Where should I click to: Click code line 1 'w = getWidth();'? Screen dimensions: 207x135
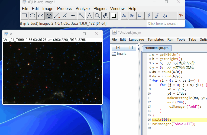click(x=166, y=54)
